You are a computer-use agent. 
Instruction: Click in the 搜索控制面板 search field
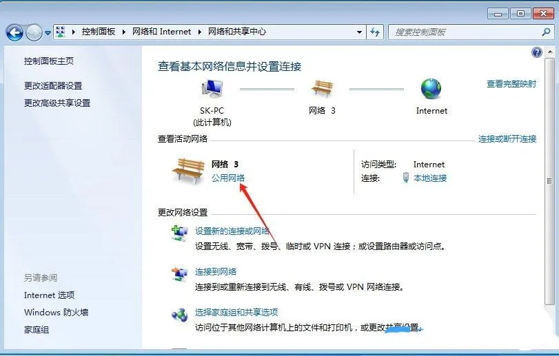(467, 32)
